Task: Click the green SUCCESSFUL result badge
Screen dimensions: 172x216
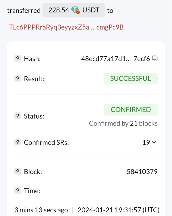Action: [x=130, y=79]
